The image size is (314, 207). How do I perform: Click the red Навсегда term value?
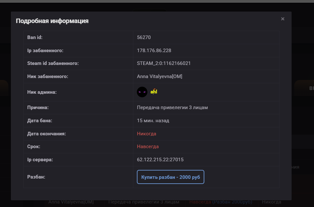pos(148,147)
